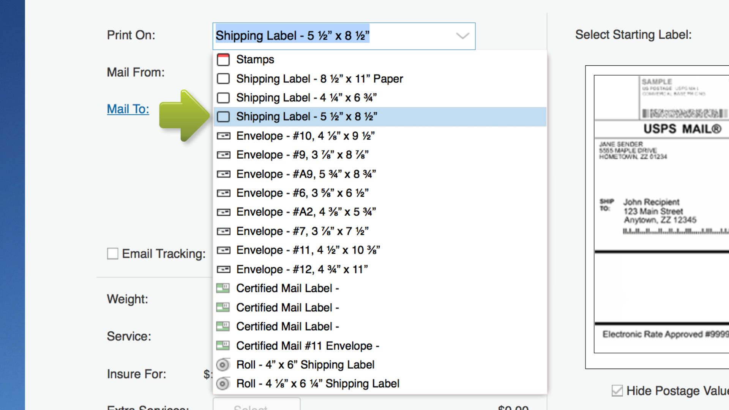Click the roll icon for 4" x 6" Shipping Label

(223, 364)
